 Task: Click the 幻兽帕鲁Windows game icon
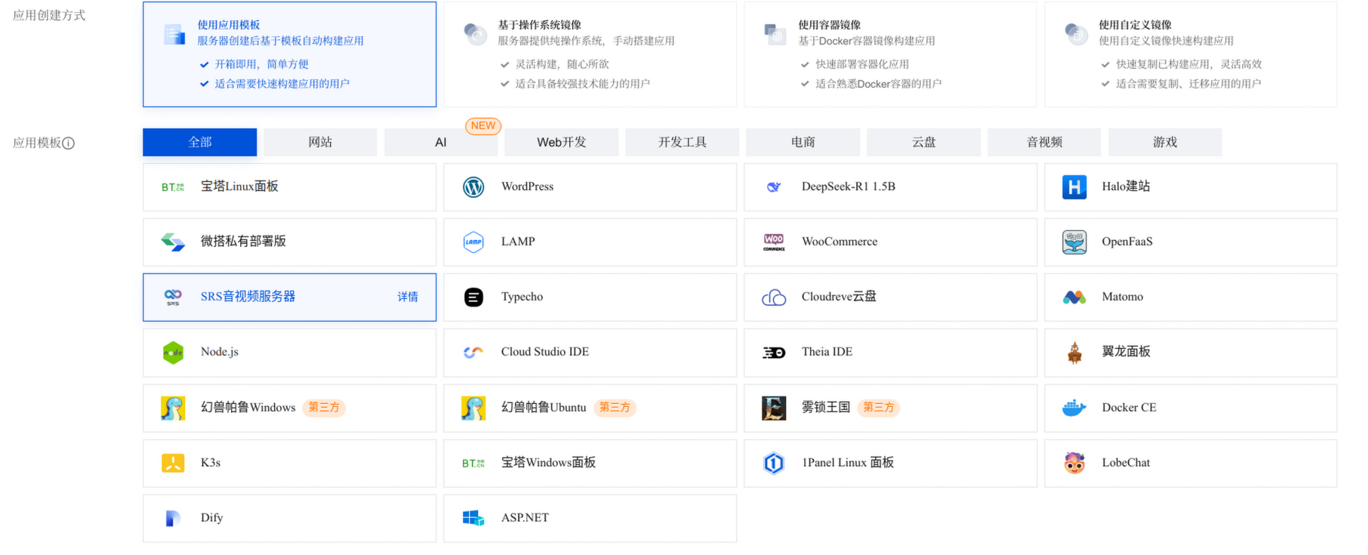(173, 408)
